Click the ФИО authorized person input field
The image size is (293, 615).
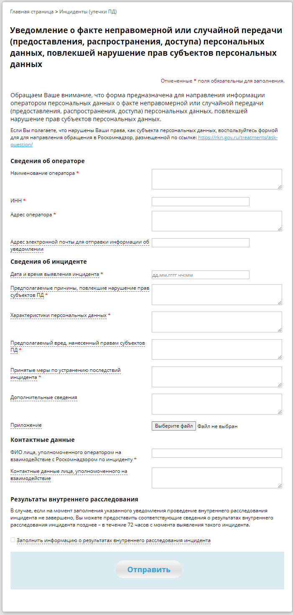click(217, 453)
